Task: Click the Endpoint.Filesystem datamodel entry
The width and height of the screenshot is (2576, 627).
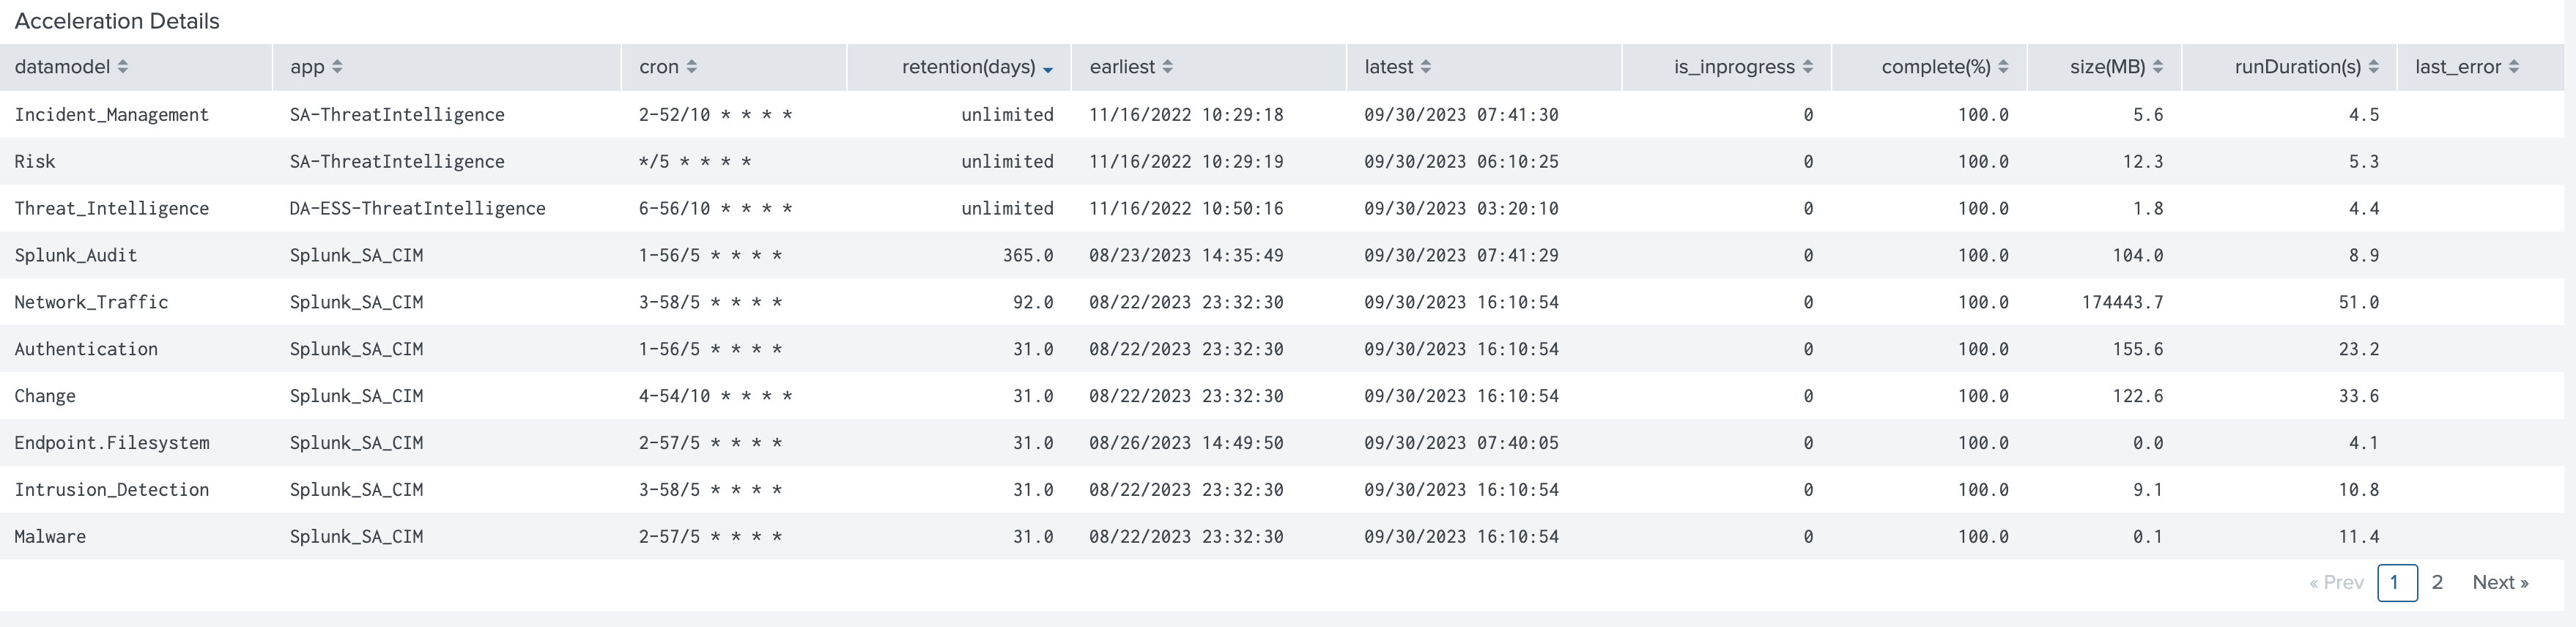Action: point(111,443)
